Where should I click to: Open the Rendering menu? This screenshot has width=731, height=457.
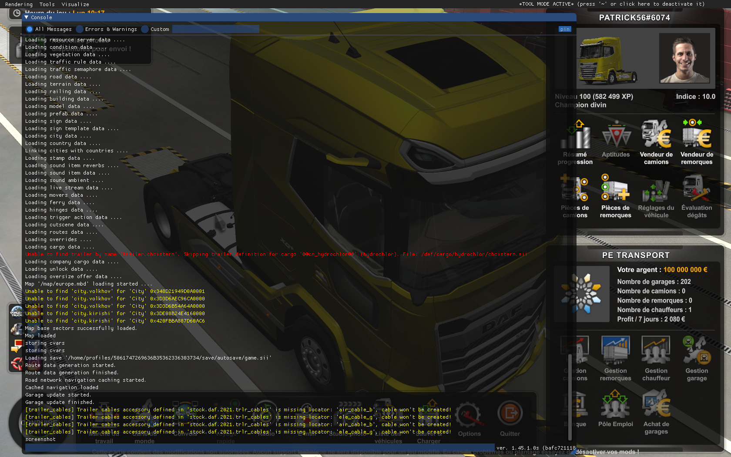tap(19, 4)
